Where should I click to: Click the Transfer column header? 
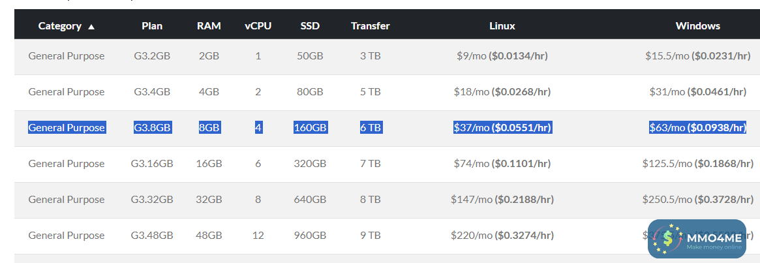click(370, 26)
